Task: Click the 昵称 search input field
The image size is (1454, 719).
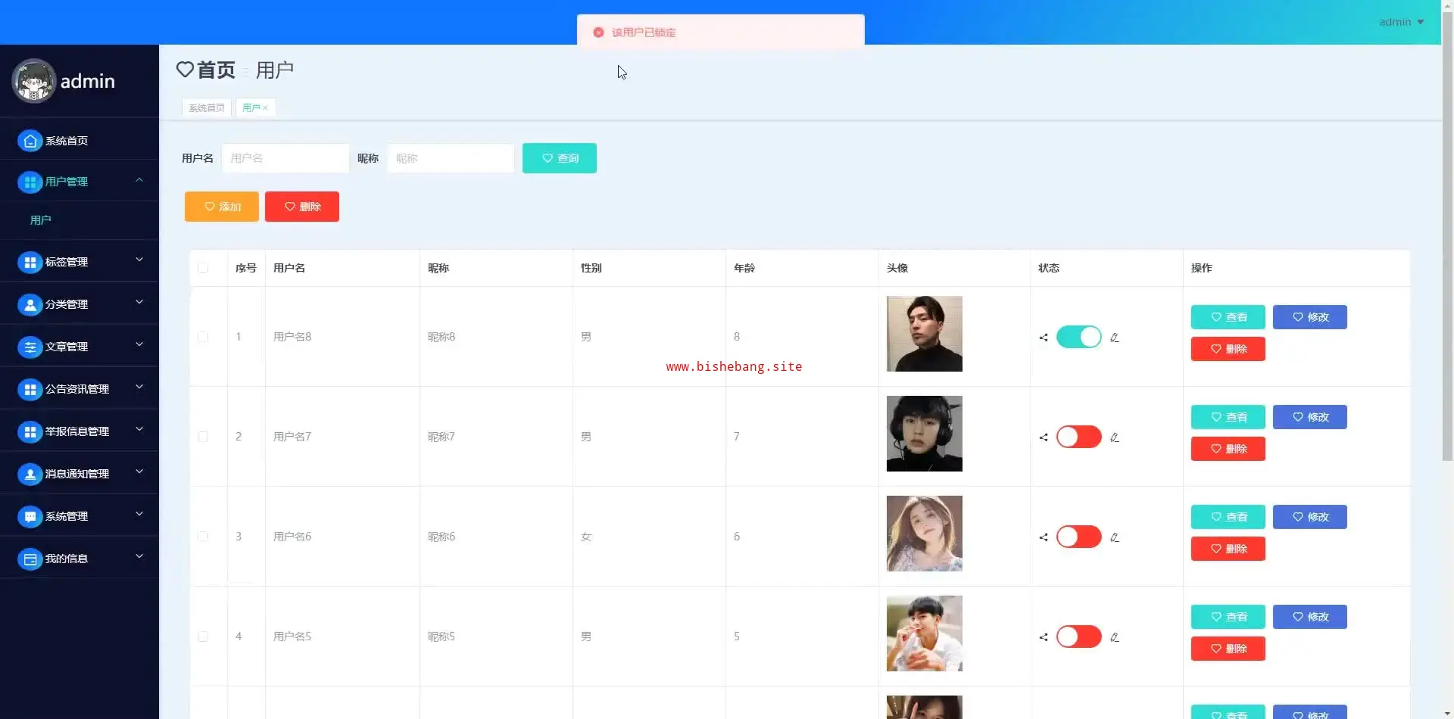Action: pyautogui.click(x=451, y=158)
